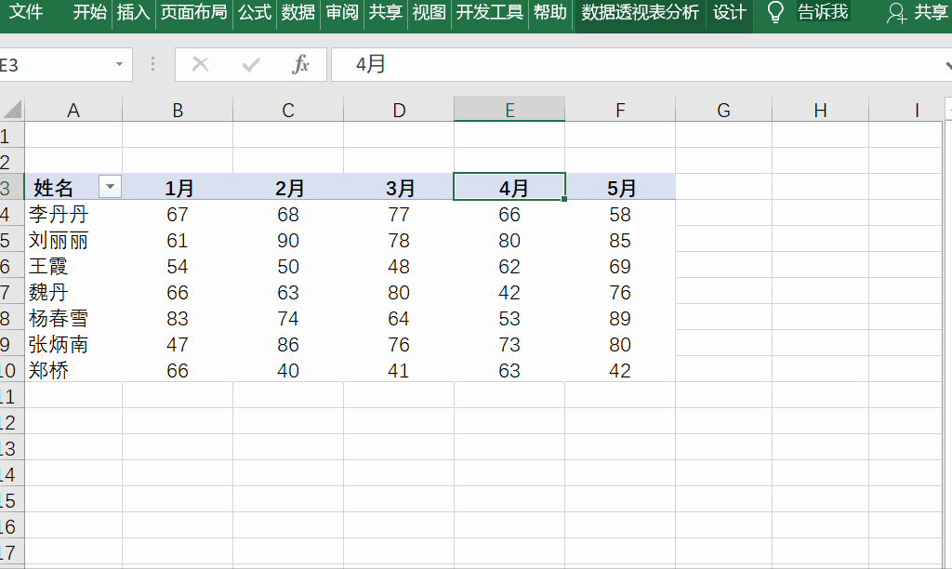This screenshot has width=952, height=569.
Task: Click 张炳南's 4月 value 73
Action: point(509,344)
